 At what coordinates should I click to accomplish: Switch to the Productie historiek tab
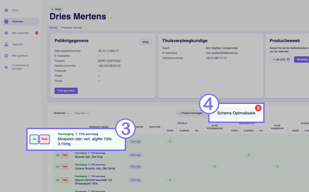pos(71,28)
